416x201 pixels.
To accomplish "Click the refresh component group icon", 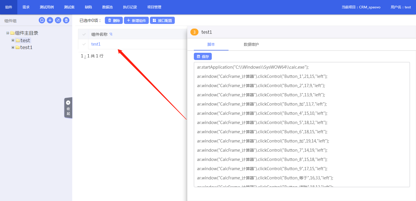I will pyautogui.click(x=42, y=20).
